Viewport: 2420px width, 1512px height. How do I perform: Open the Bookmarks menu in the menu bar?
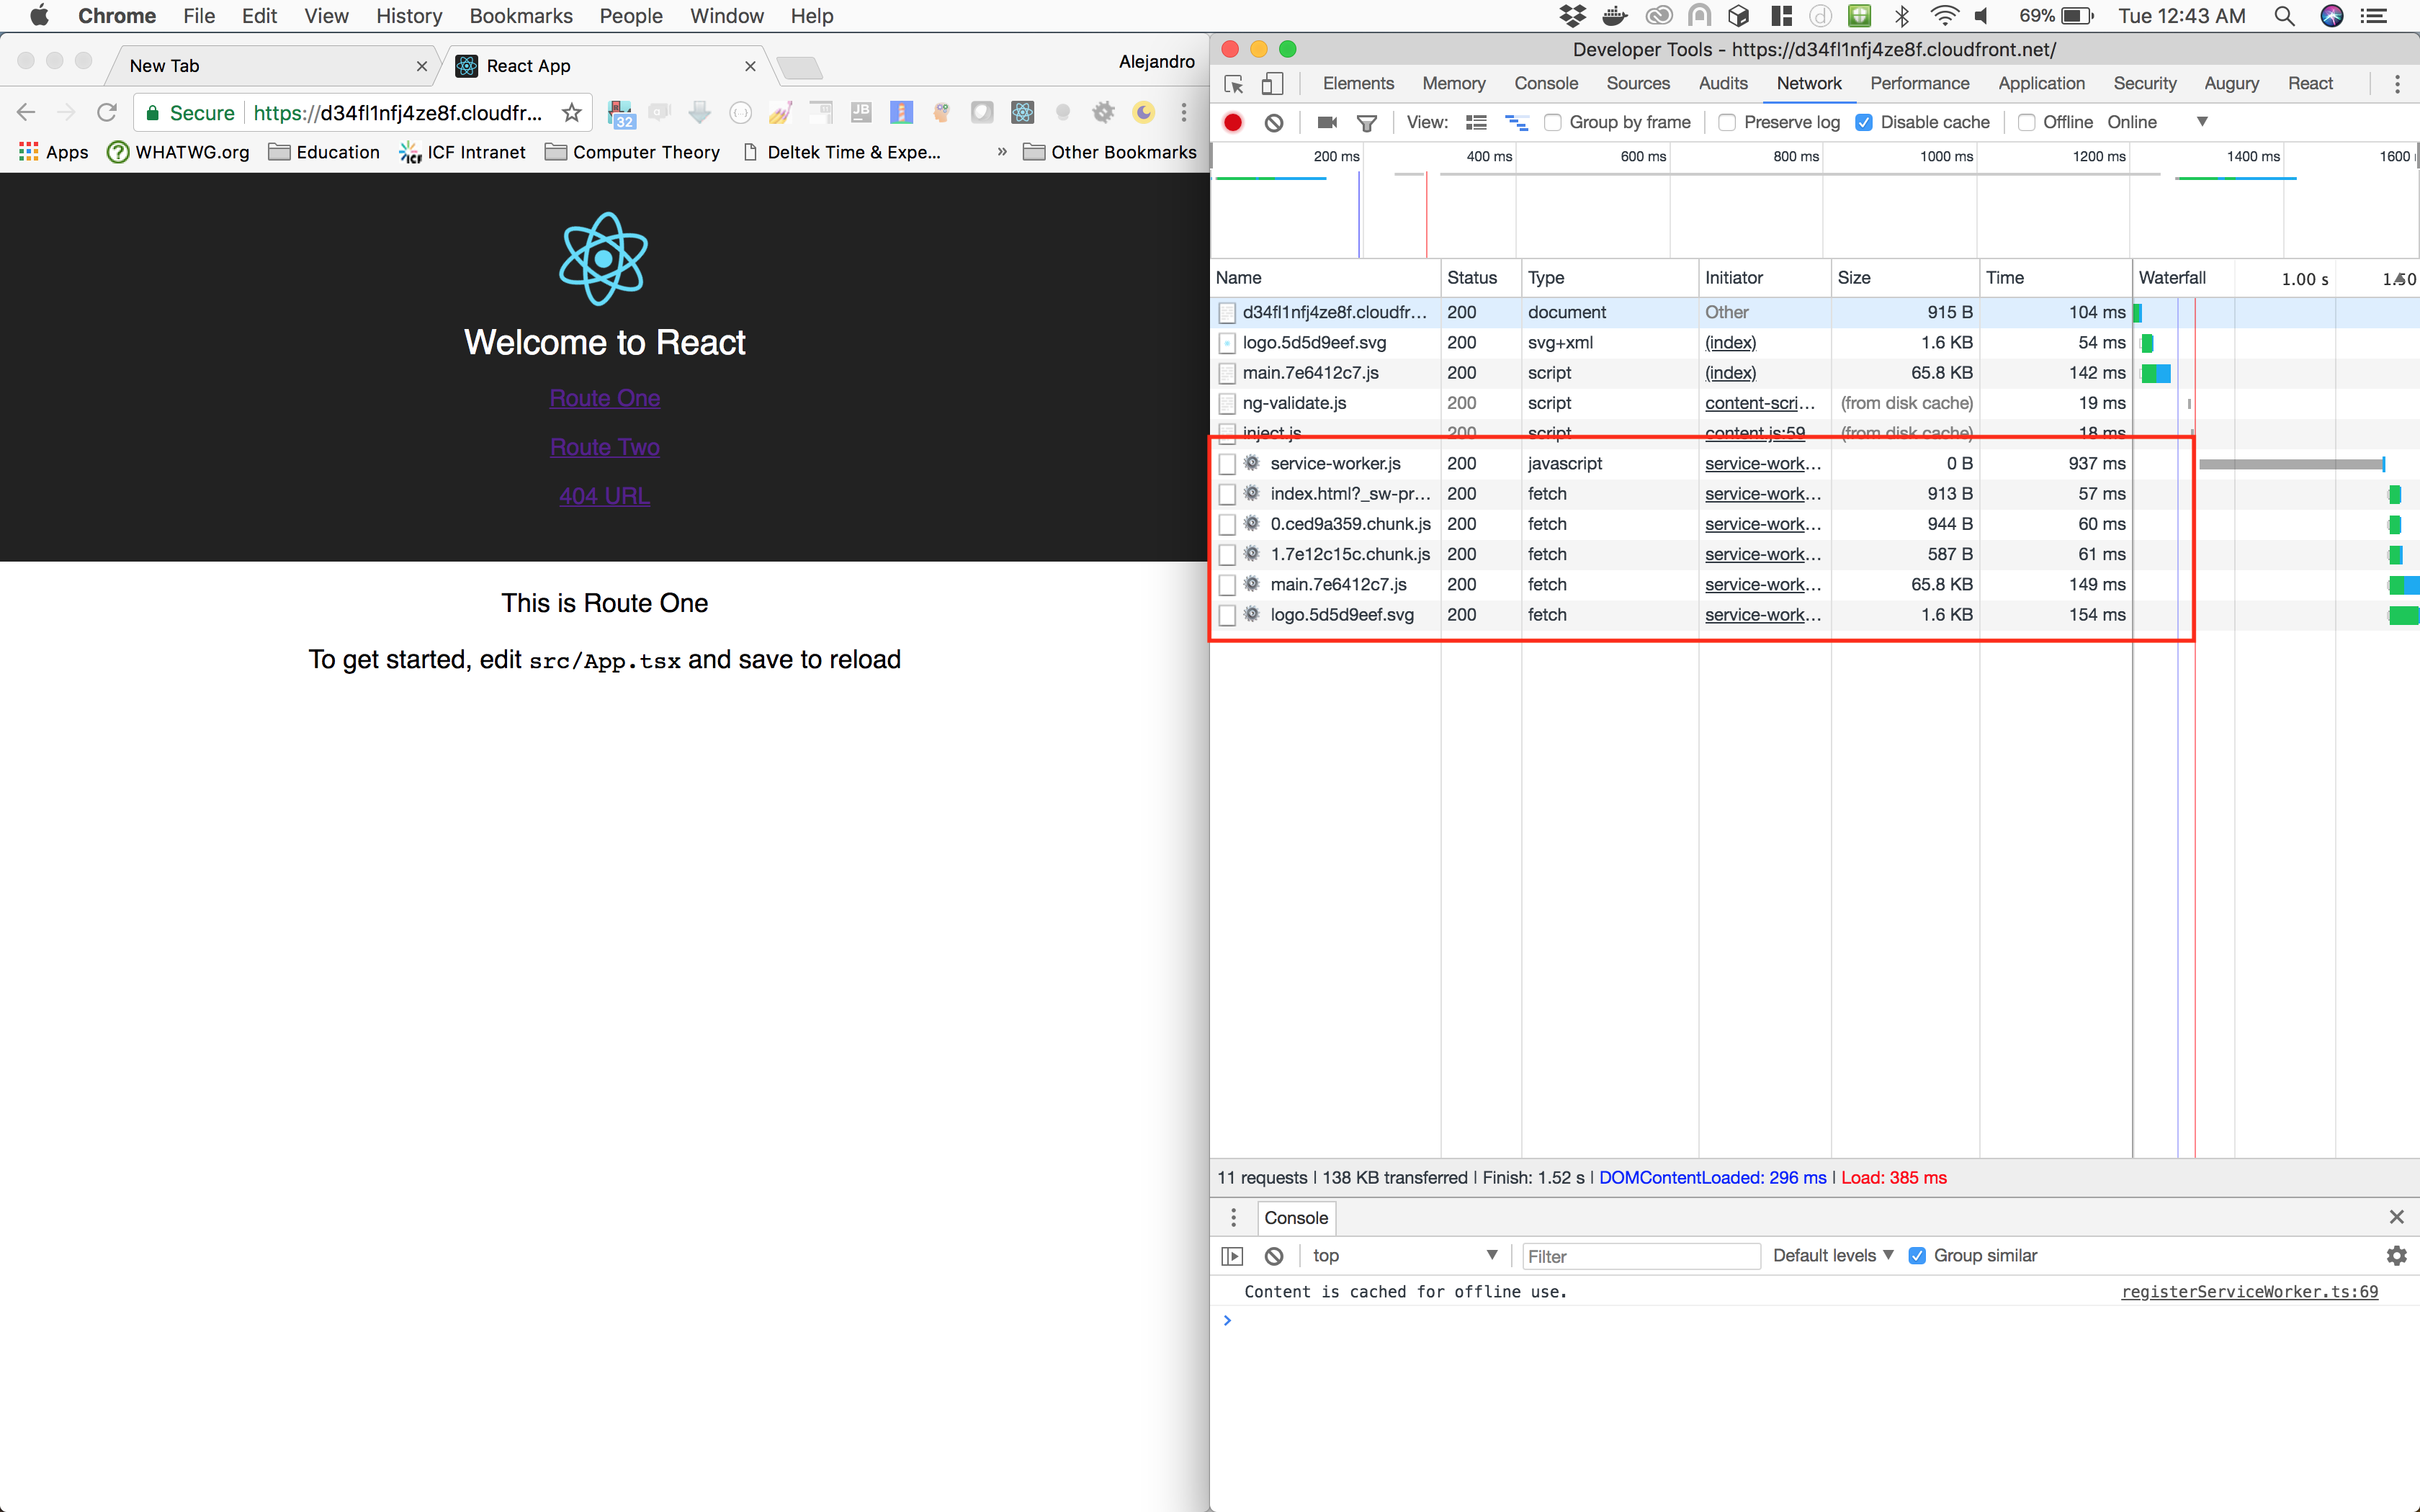(521, 16)
